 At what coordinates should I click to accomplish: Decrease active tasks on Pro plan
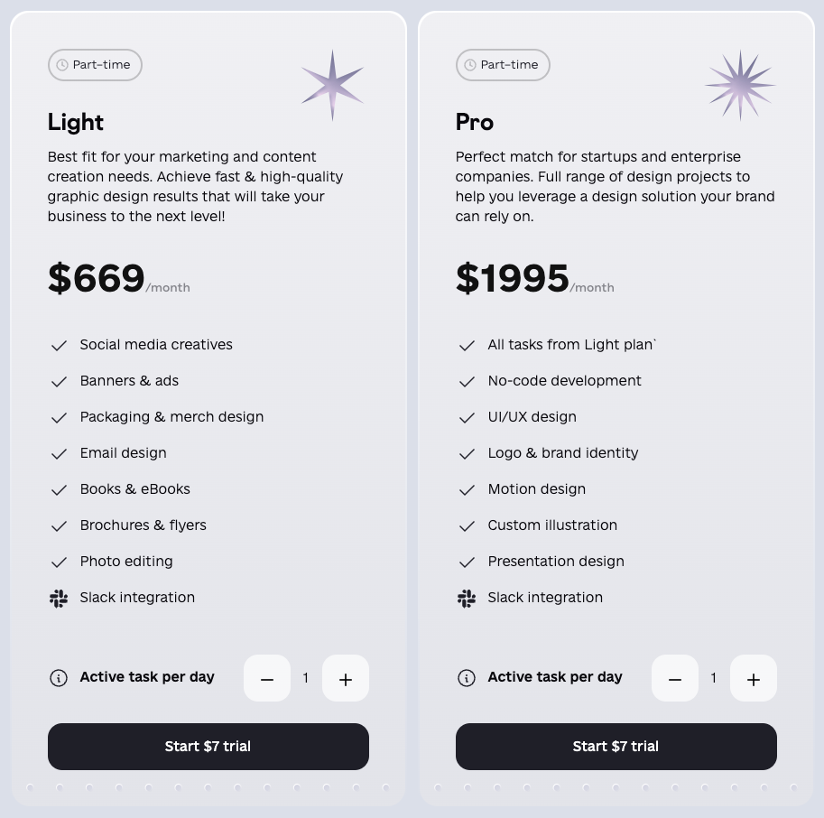675,679
